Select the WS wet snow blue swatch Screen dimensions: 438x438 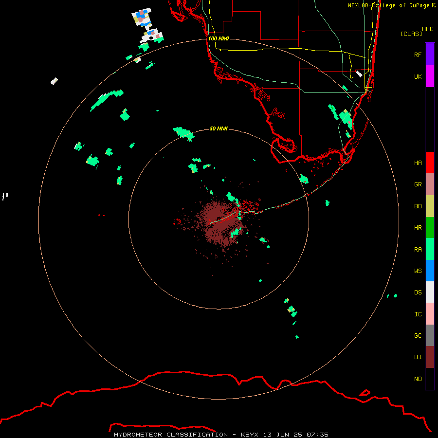430,271
